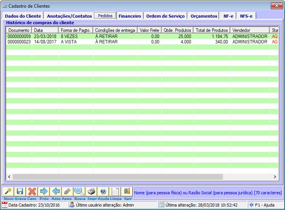Click the total value 1.184,75
The image size is (285, 210).
pos(220,36)
